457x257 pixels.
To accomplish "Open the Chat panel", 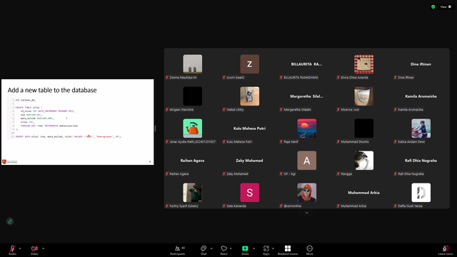I will pos(204,250).
